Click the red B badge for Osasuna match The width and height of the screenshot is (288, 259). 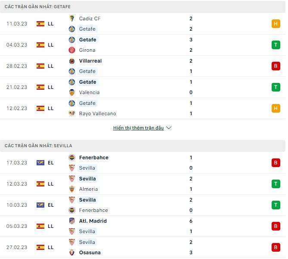[276, 247]
